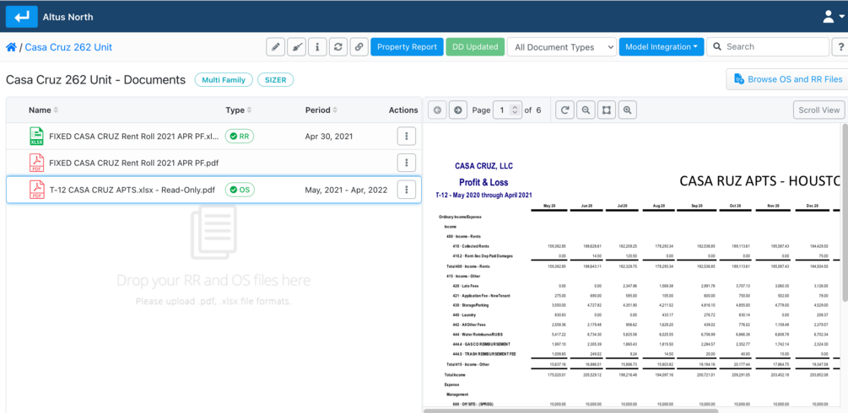
Task: Focus the Search field
Action: tap(768, 47)
